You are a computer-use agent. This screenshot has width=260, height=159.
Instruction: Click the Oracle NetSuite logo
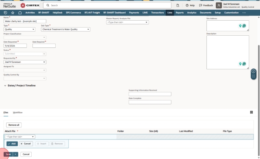[x=10, y=5]
